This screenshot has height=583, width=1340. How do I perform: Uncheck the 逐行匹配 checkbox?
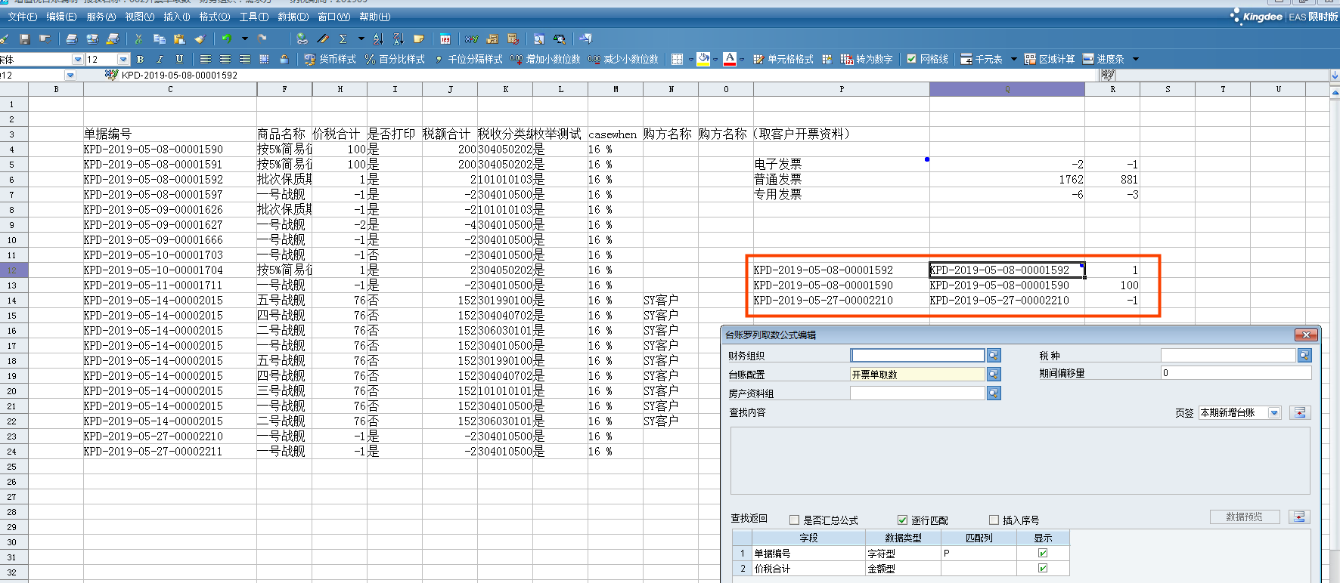tap(902, 520)
